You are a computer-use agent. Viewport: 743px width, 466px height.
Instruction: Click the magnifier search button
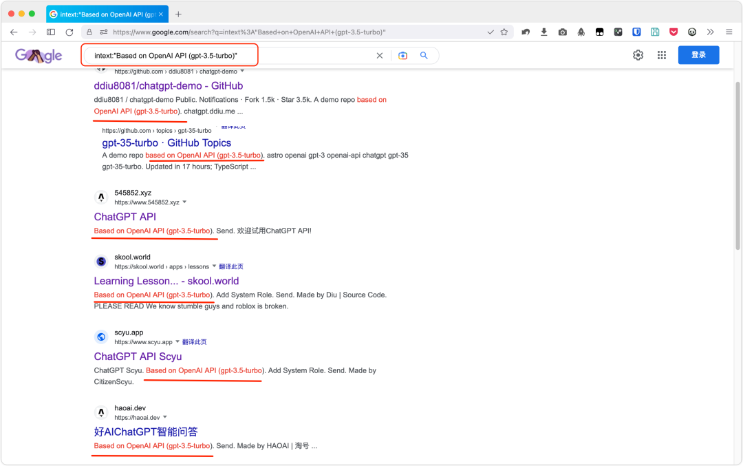[x=424, y=56]
